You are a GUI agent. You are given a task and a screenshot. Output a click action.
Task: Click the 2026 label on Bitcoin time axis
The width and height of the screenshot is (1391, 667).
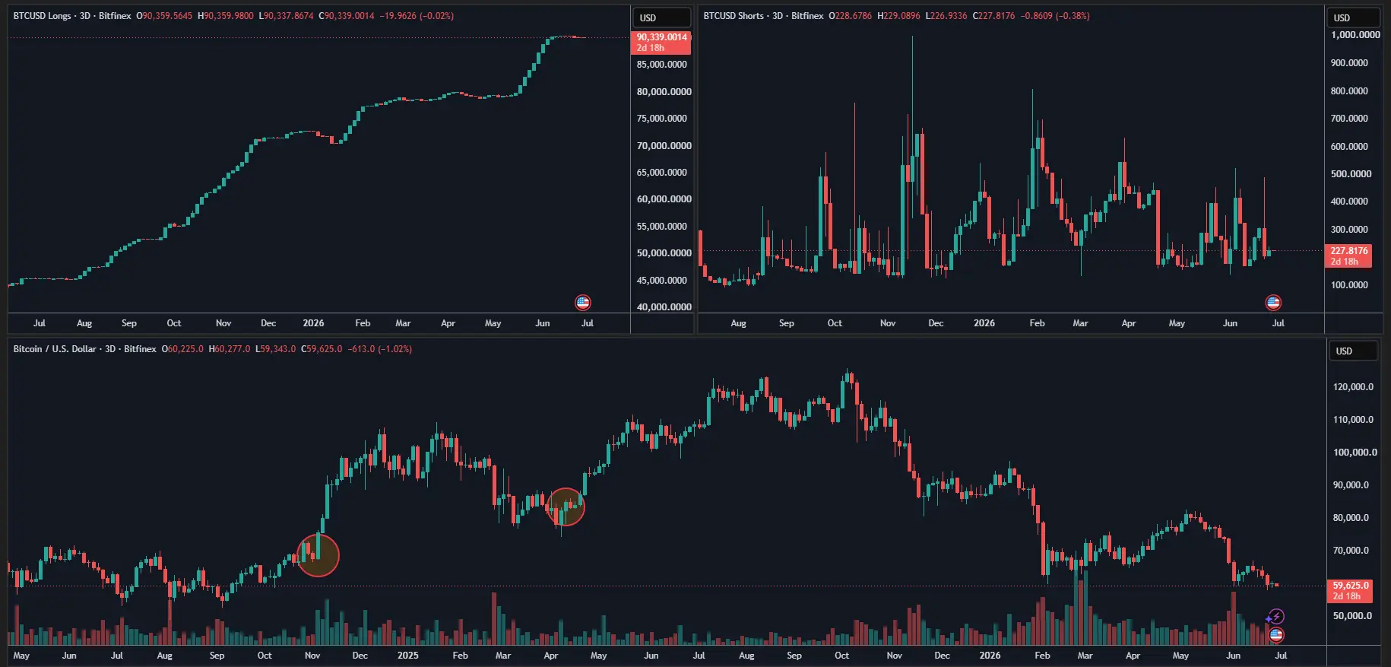(990, 656)
